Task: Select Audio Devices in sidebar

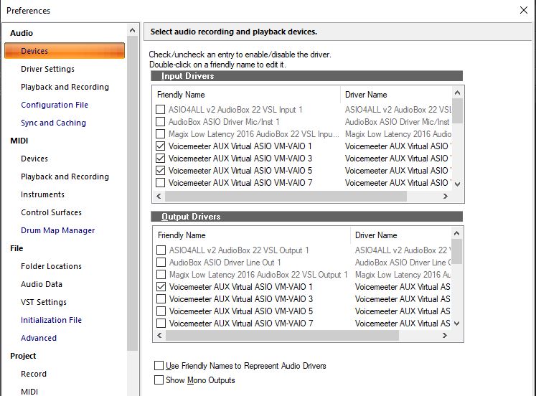Action: coord(65,51)
